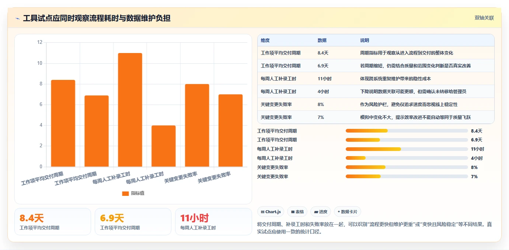Viewport: 509px width, 250px height.
Task: Click the y-axis label 10 on the chart
Action: (x=40, y=63)
